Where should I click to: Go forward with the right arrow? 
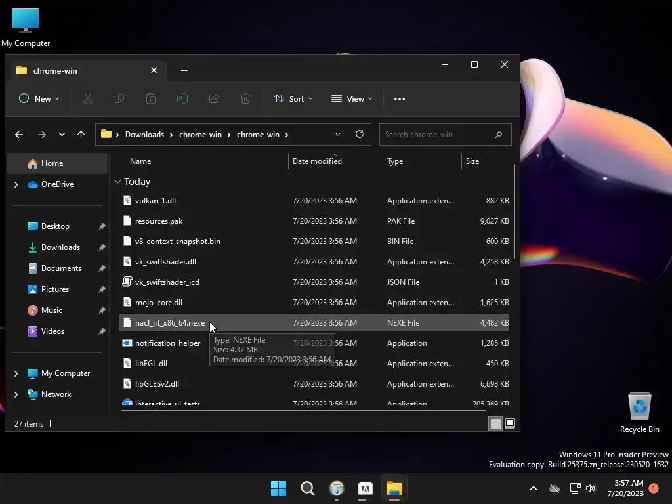coord(41,135)
